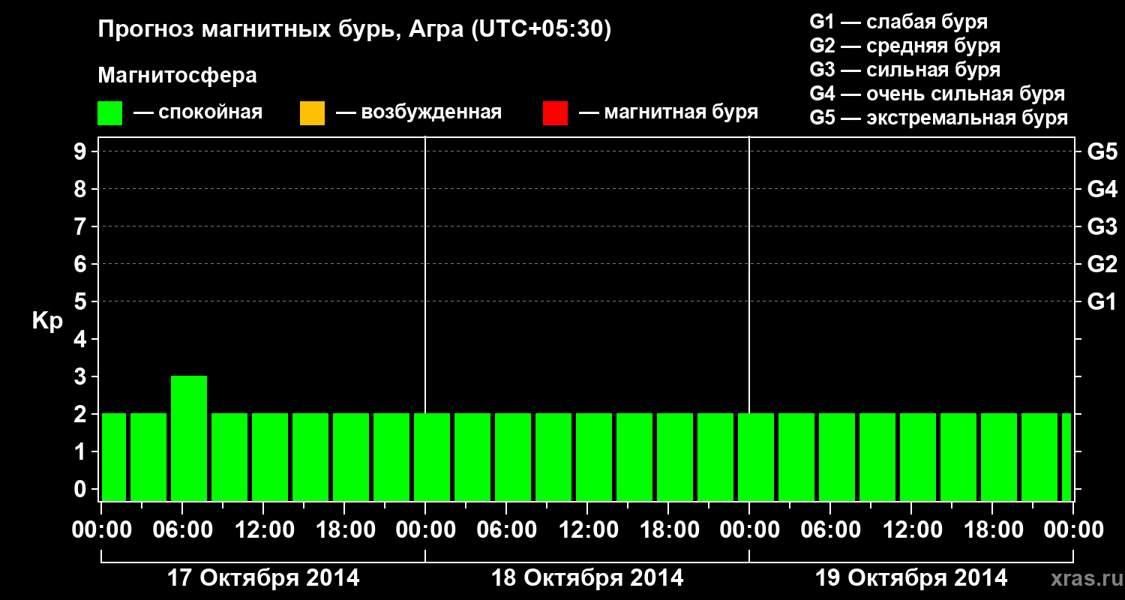Click the '19 Октября 2014' date label
The width and height of the screenshot is (1125, 600).
point(910,578)
